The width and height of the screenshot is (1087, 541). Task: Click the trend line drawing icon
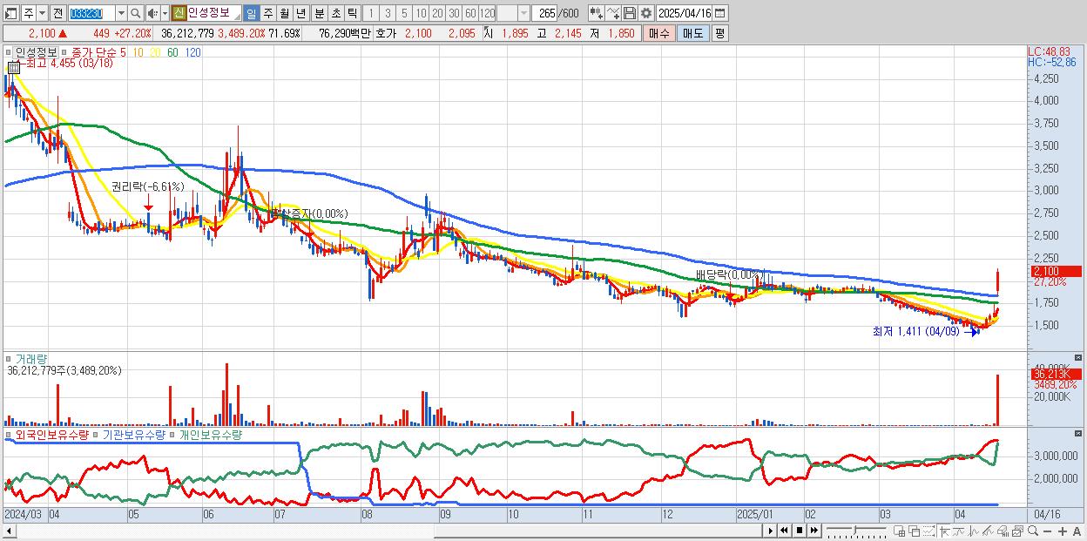click(988, 531)
